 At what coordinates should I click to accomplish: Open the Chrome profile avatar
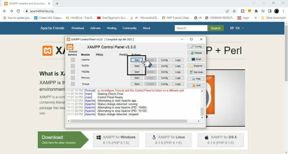coord(277,11)
